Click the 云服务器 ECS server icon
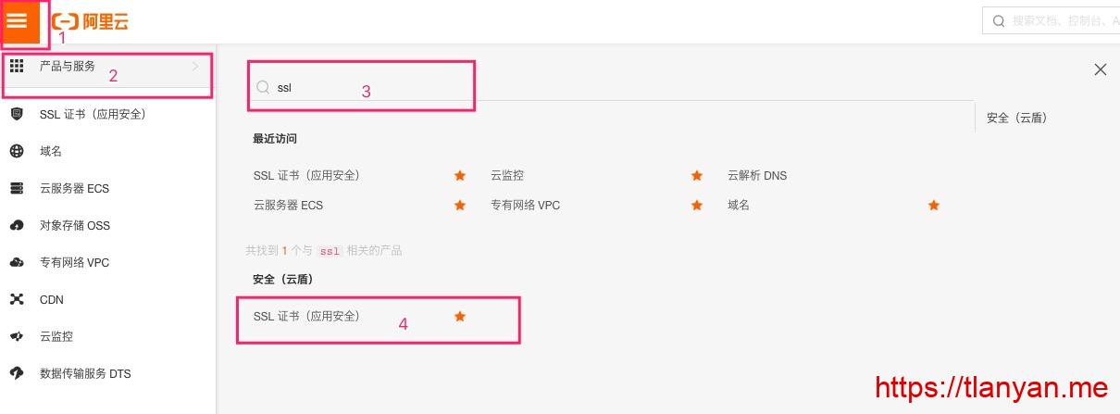Screen dimensions: 1120x414 coord(17,188)
